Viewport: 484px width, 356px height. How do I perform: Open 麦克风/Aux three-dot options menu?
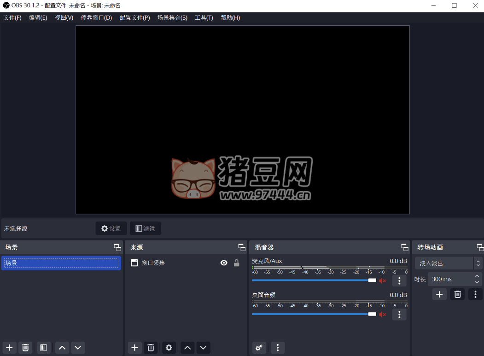click(399, 280)
